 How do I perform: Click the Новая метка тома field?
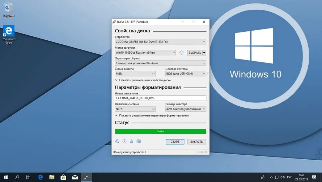160,98
